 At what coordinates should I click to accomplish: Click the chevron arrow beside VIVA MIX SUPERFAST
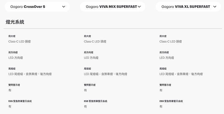139,7
